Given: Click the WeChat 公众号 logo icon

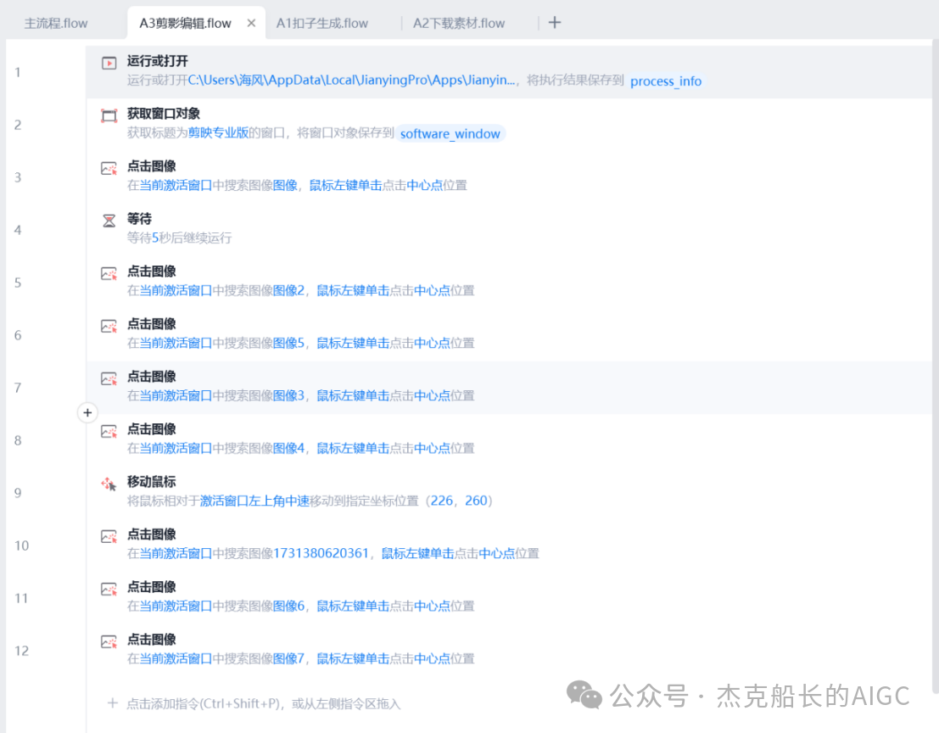Looking at the screenshot, I should pyautogui.click(x=584, y=696).
